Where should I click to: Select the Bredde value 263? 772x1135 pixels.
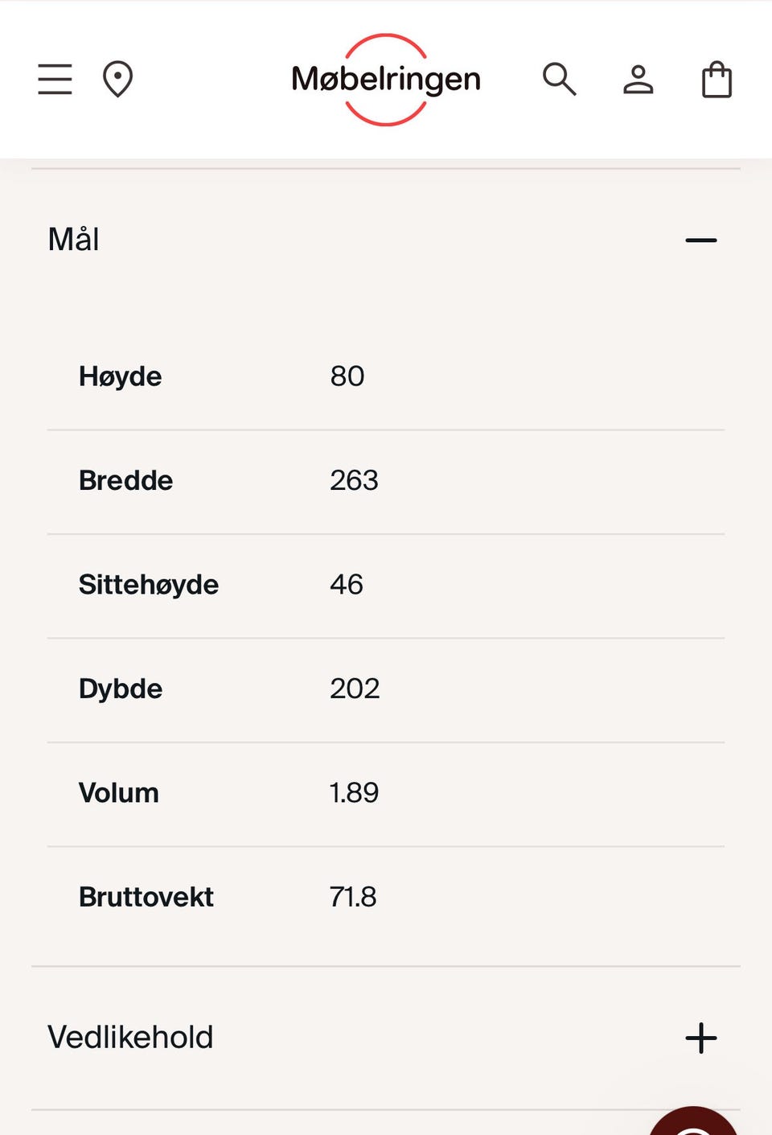pyautogui.click(x=354, y=480)
